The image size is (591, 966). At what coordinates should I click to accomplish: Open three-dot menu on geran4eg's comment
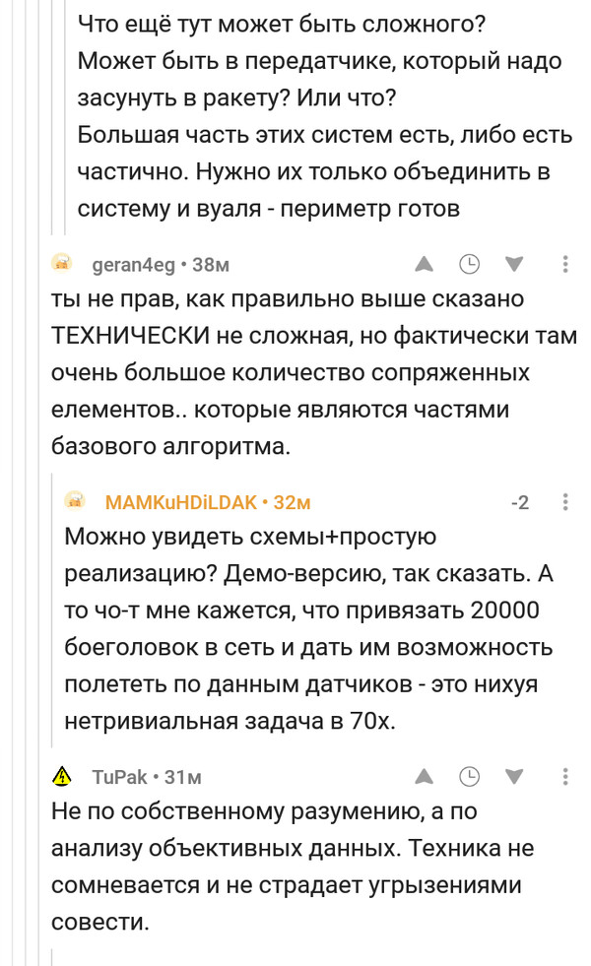point(565,264)
